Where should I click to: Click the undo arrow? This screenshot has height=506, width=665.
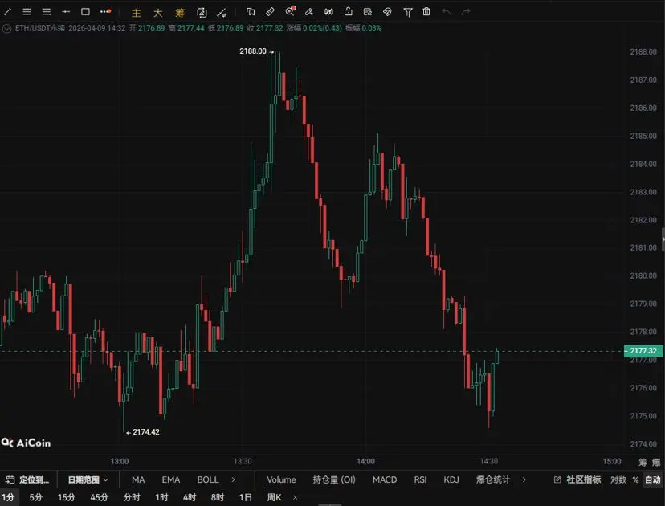(x=447, y=12)
